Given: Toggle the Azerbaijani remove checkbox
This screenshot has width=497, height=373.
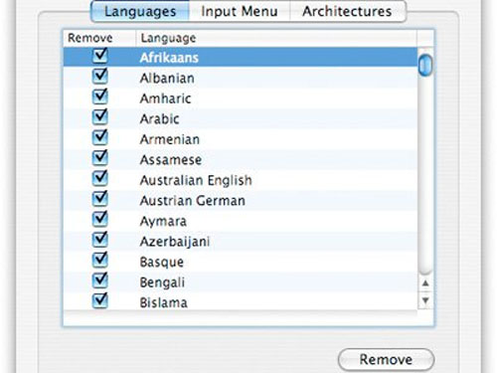Looking at the screenshot, I should (99, 240).
